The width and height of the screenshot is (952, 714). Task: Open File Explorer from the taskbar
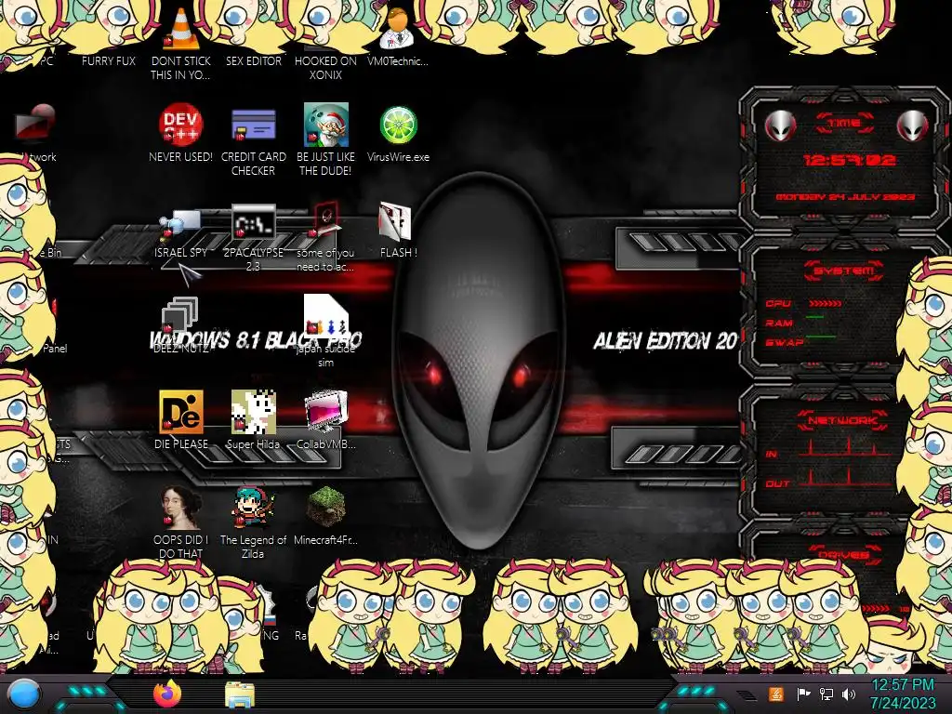click(240, 694)
